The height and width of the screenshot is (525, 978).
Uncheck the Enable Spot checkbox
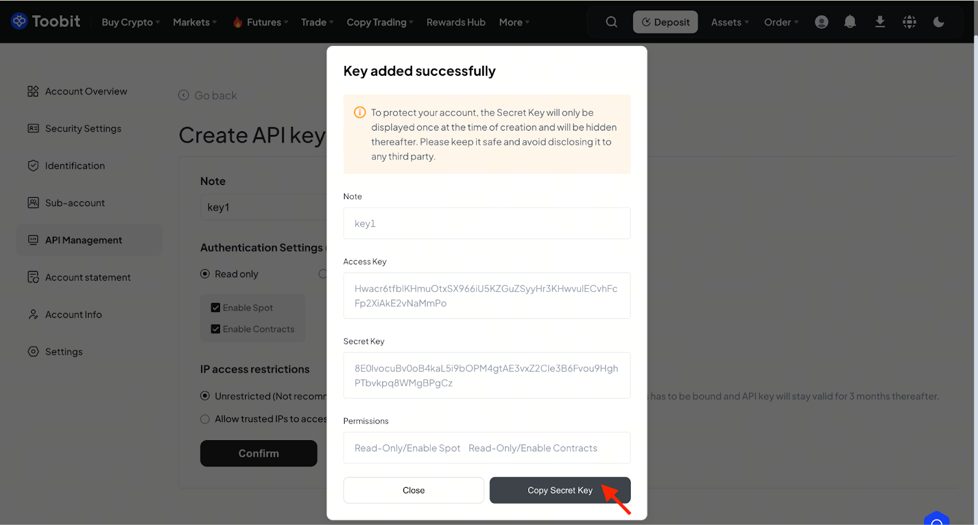pos(216,308)
